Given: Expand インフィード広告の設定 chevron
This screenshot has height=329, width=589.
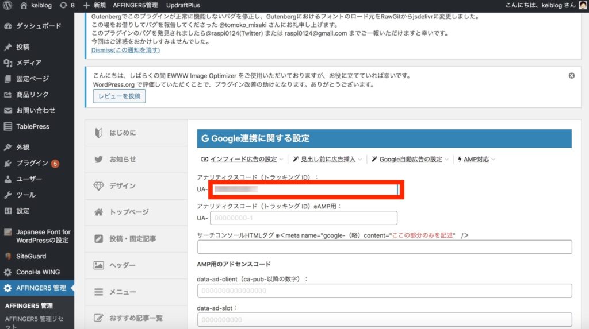Looking at the screenshot, I should (x=281, y=160).
